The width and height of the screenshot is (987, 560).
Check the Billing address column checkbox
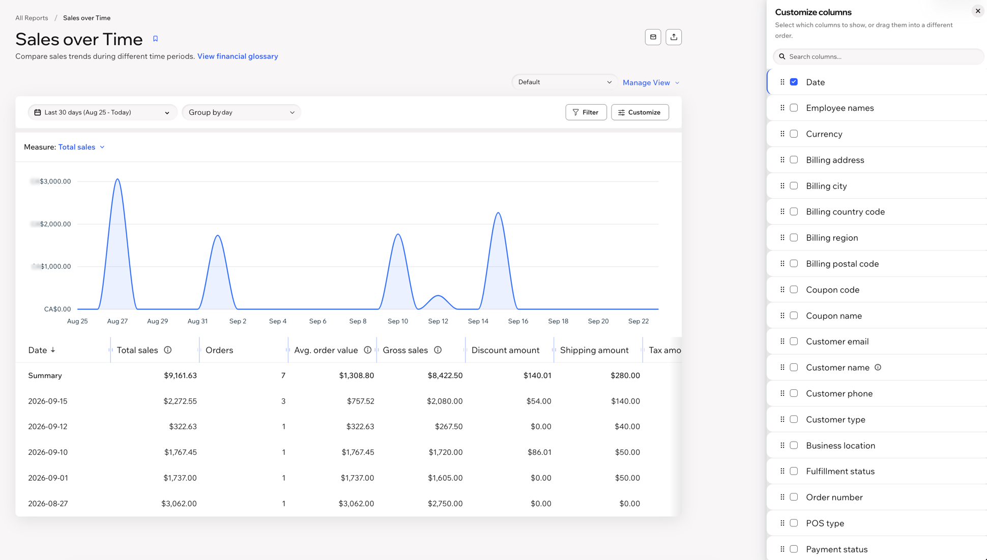point(794,160)
